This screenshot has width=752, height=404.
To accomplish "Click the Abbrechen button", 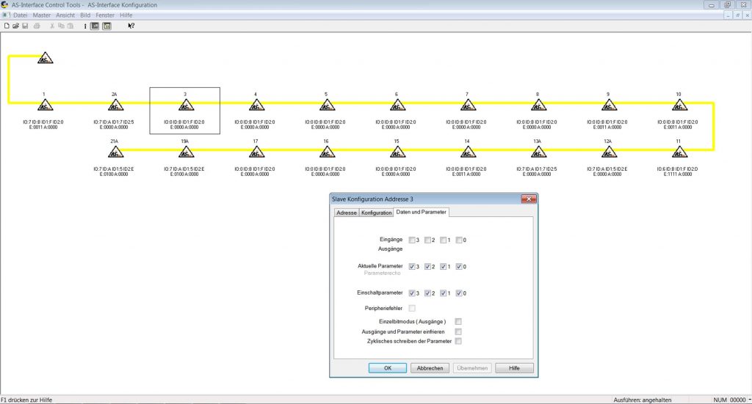I will click(430, 368).
